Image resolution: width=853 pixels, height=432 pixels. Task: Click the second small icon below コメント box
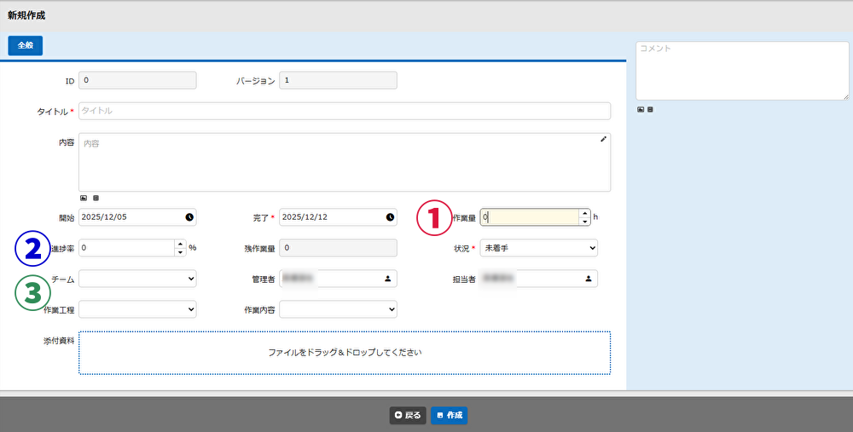[x=650, y=109]
